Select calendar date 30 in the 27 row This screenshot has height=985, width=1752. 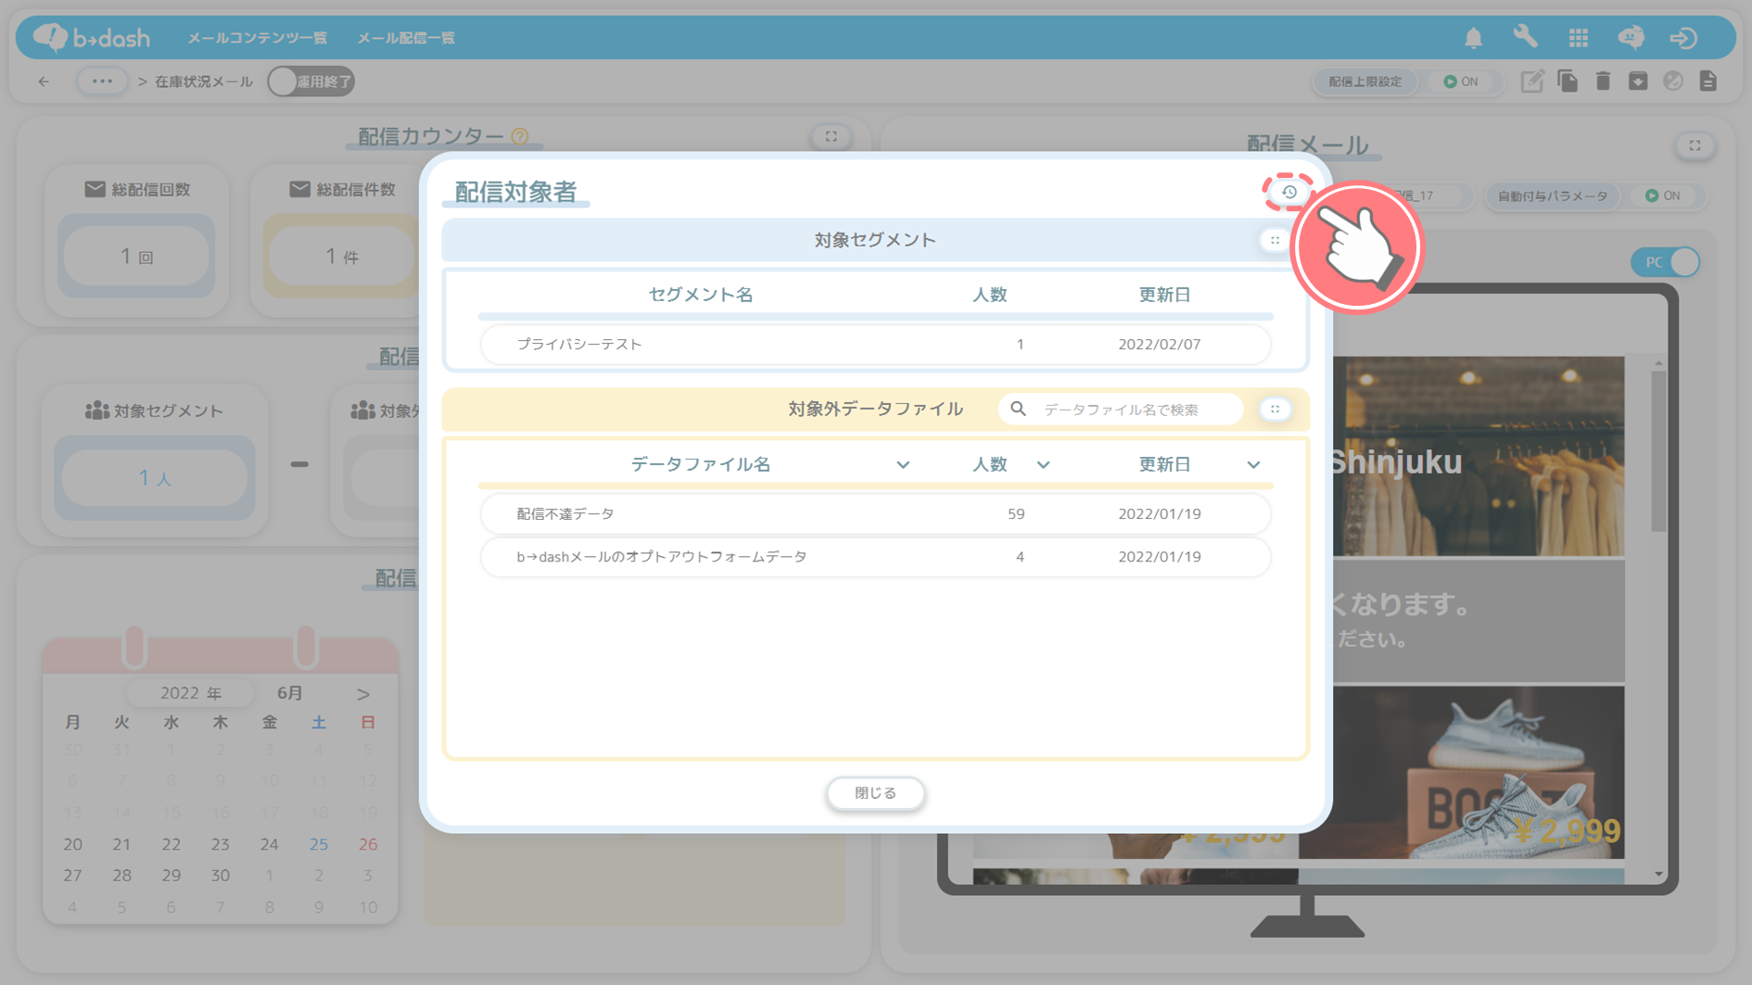pos(220,875)
